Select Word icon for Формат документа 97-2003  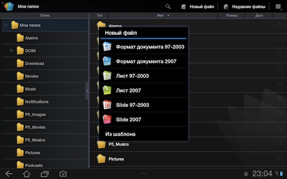[x=107, y=47]
